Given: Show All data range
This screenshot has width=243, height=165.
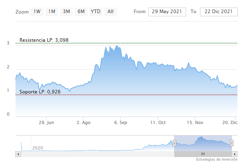Looking at the screenshot, I should 110,12.
